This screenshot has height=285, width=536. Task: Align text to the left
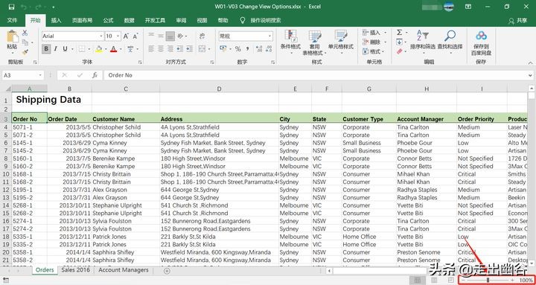[x=151, y=49]
